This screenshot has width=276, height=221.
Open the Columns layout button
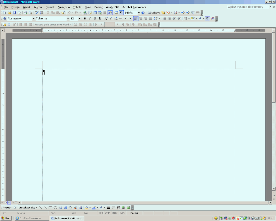(105, 13)
